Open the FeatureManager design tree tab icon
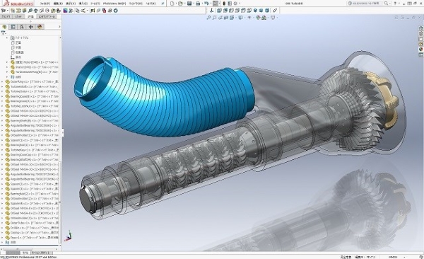Viewport: 424px width, 259px height. [x=4, y=27]
